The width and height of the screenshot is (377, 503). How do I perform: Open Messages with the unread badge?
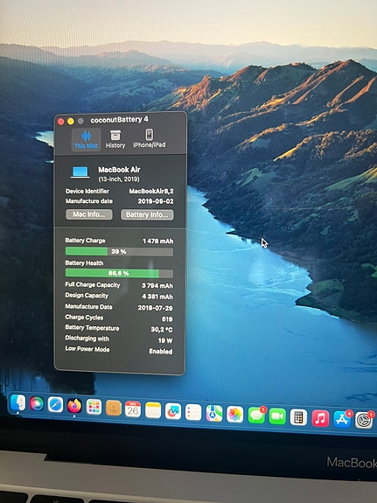256,416
